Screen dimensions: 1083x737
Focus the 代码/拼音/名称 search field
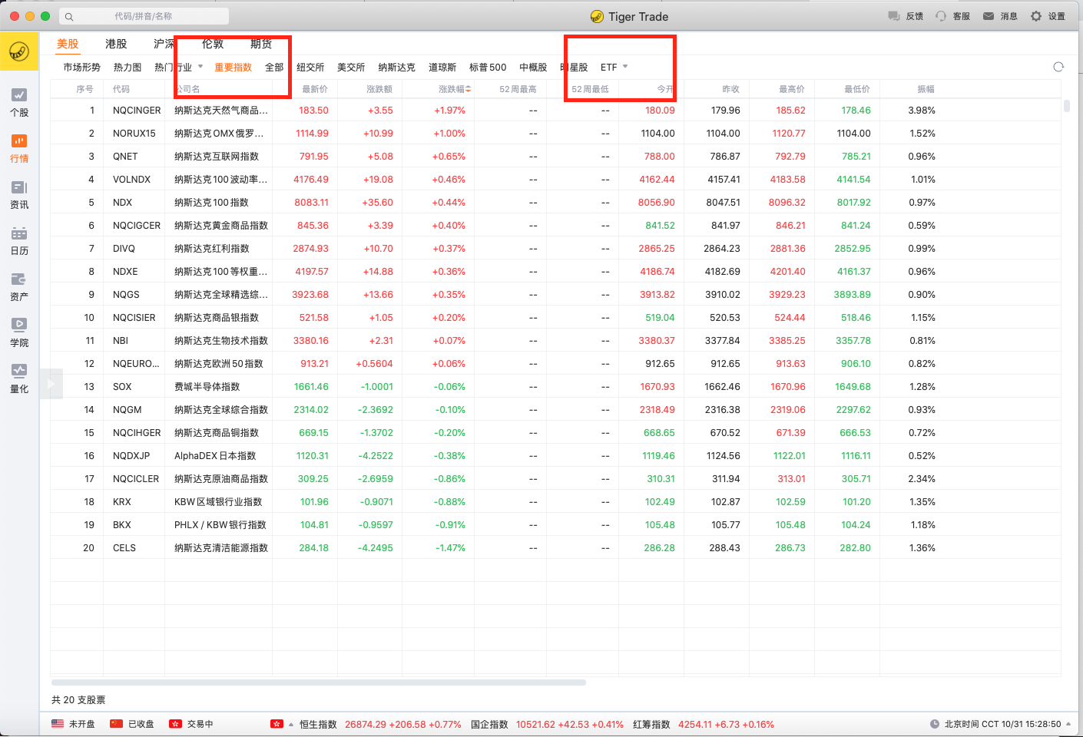[144, 16]
